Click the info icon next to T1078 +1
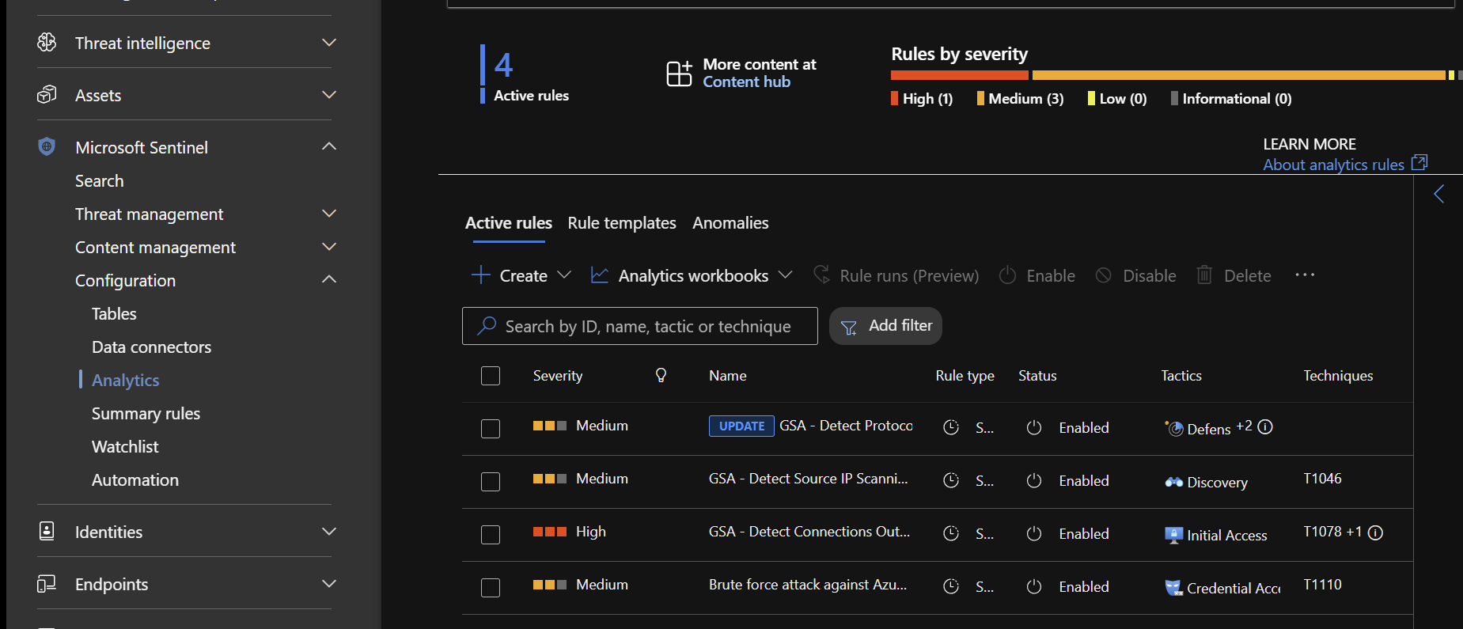This screenshot has height=629, width=1463. (x=1375, y=532)
